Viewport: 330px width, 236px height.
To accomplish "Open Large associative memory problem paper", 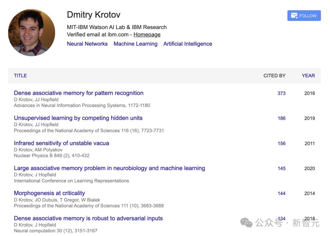I will point(109,168).
